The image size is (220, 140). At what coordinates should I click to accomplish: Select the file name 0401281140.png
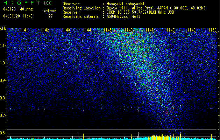[x=18, y=9]
